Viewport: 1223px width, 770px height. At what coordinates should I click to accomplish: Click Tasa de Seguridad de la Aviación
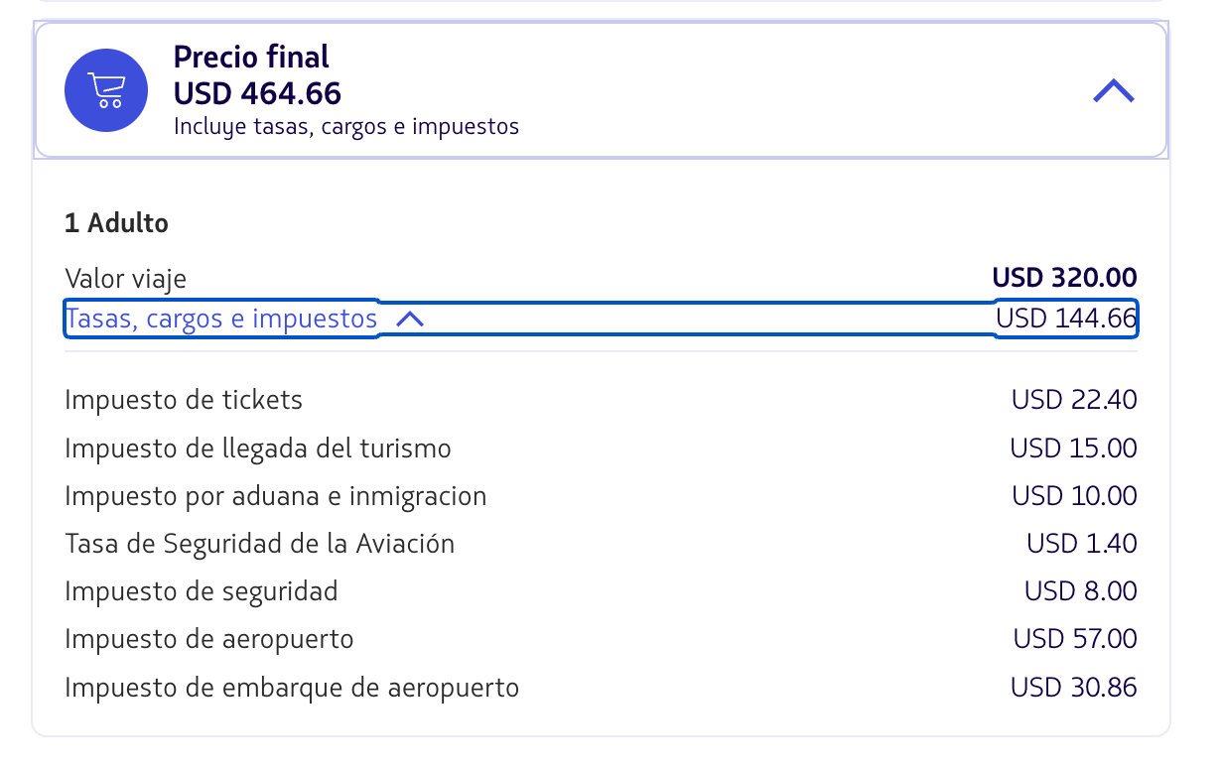pyautogui.click(x=259, y=544)
